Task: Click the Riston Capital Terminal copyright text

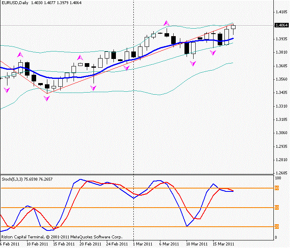Action: click(x=62, y=237)
